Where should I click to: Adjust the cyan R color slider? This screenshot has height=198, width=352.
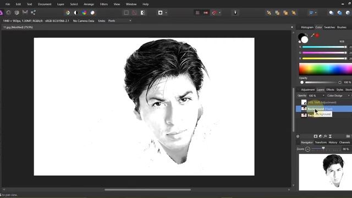(324, 47)
